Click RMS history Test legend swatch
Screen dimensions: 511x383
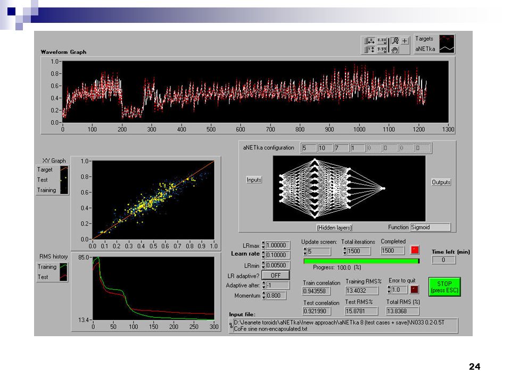point(63,277)
